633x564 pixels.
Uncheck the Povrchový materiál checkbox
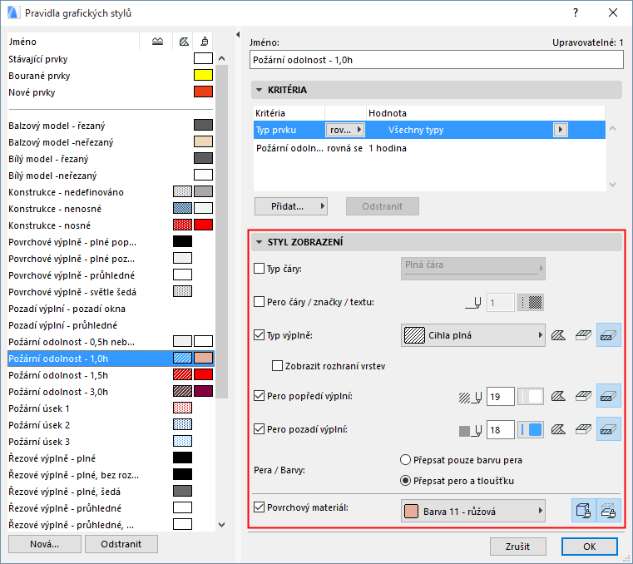click(x=259, y=507)
